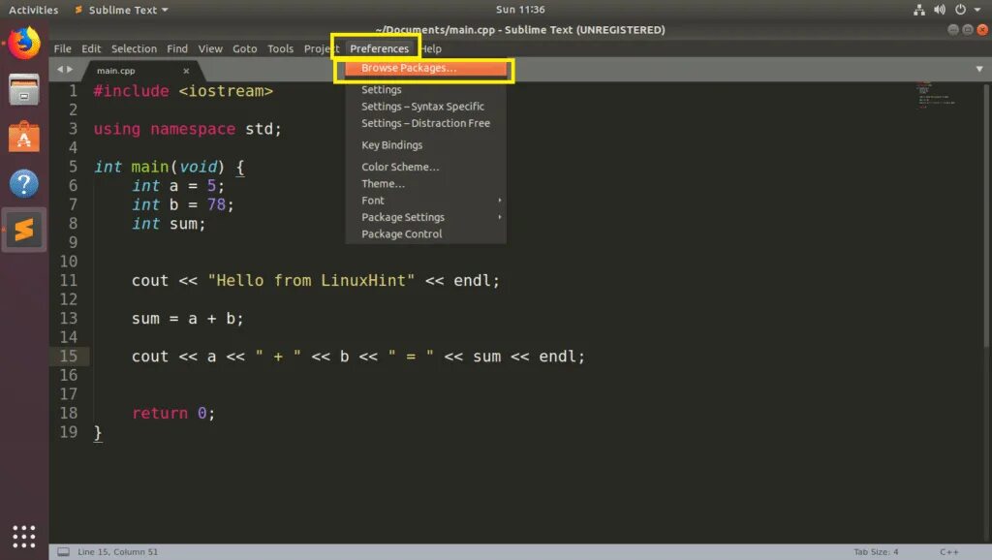Open the power system menu icon

[x=960, y=10]
